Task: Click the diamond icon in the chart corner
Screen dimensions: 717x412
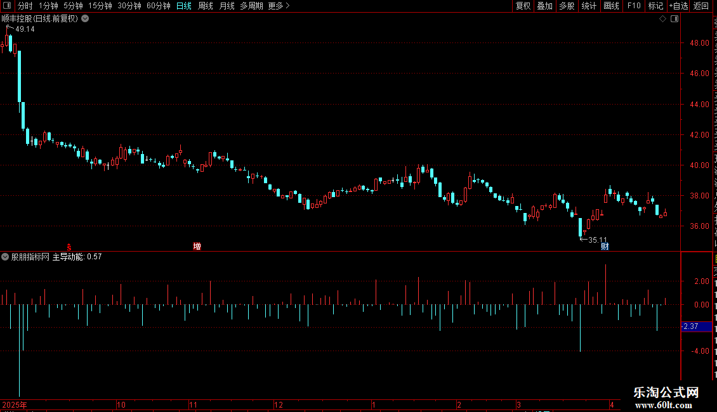Action: 662,19
